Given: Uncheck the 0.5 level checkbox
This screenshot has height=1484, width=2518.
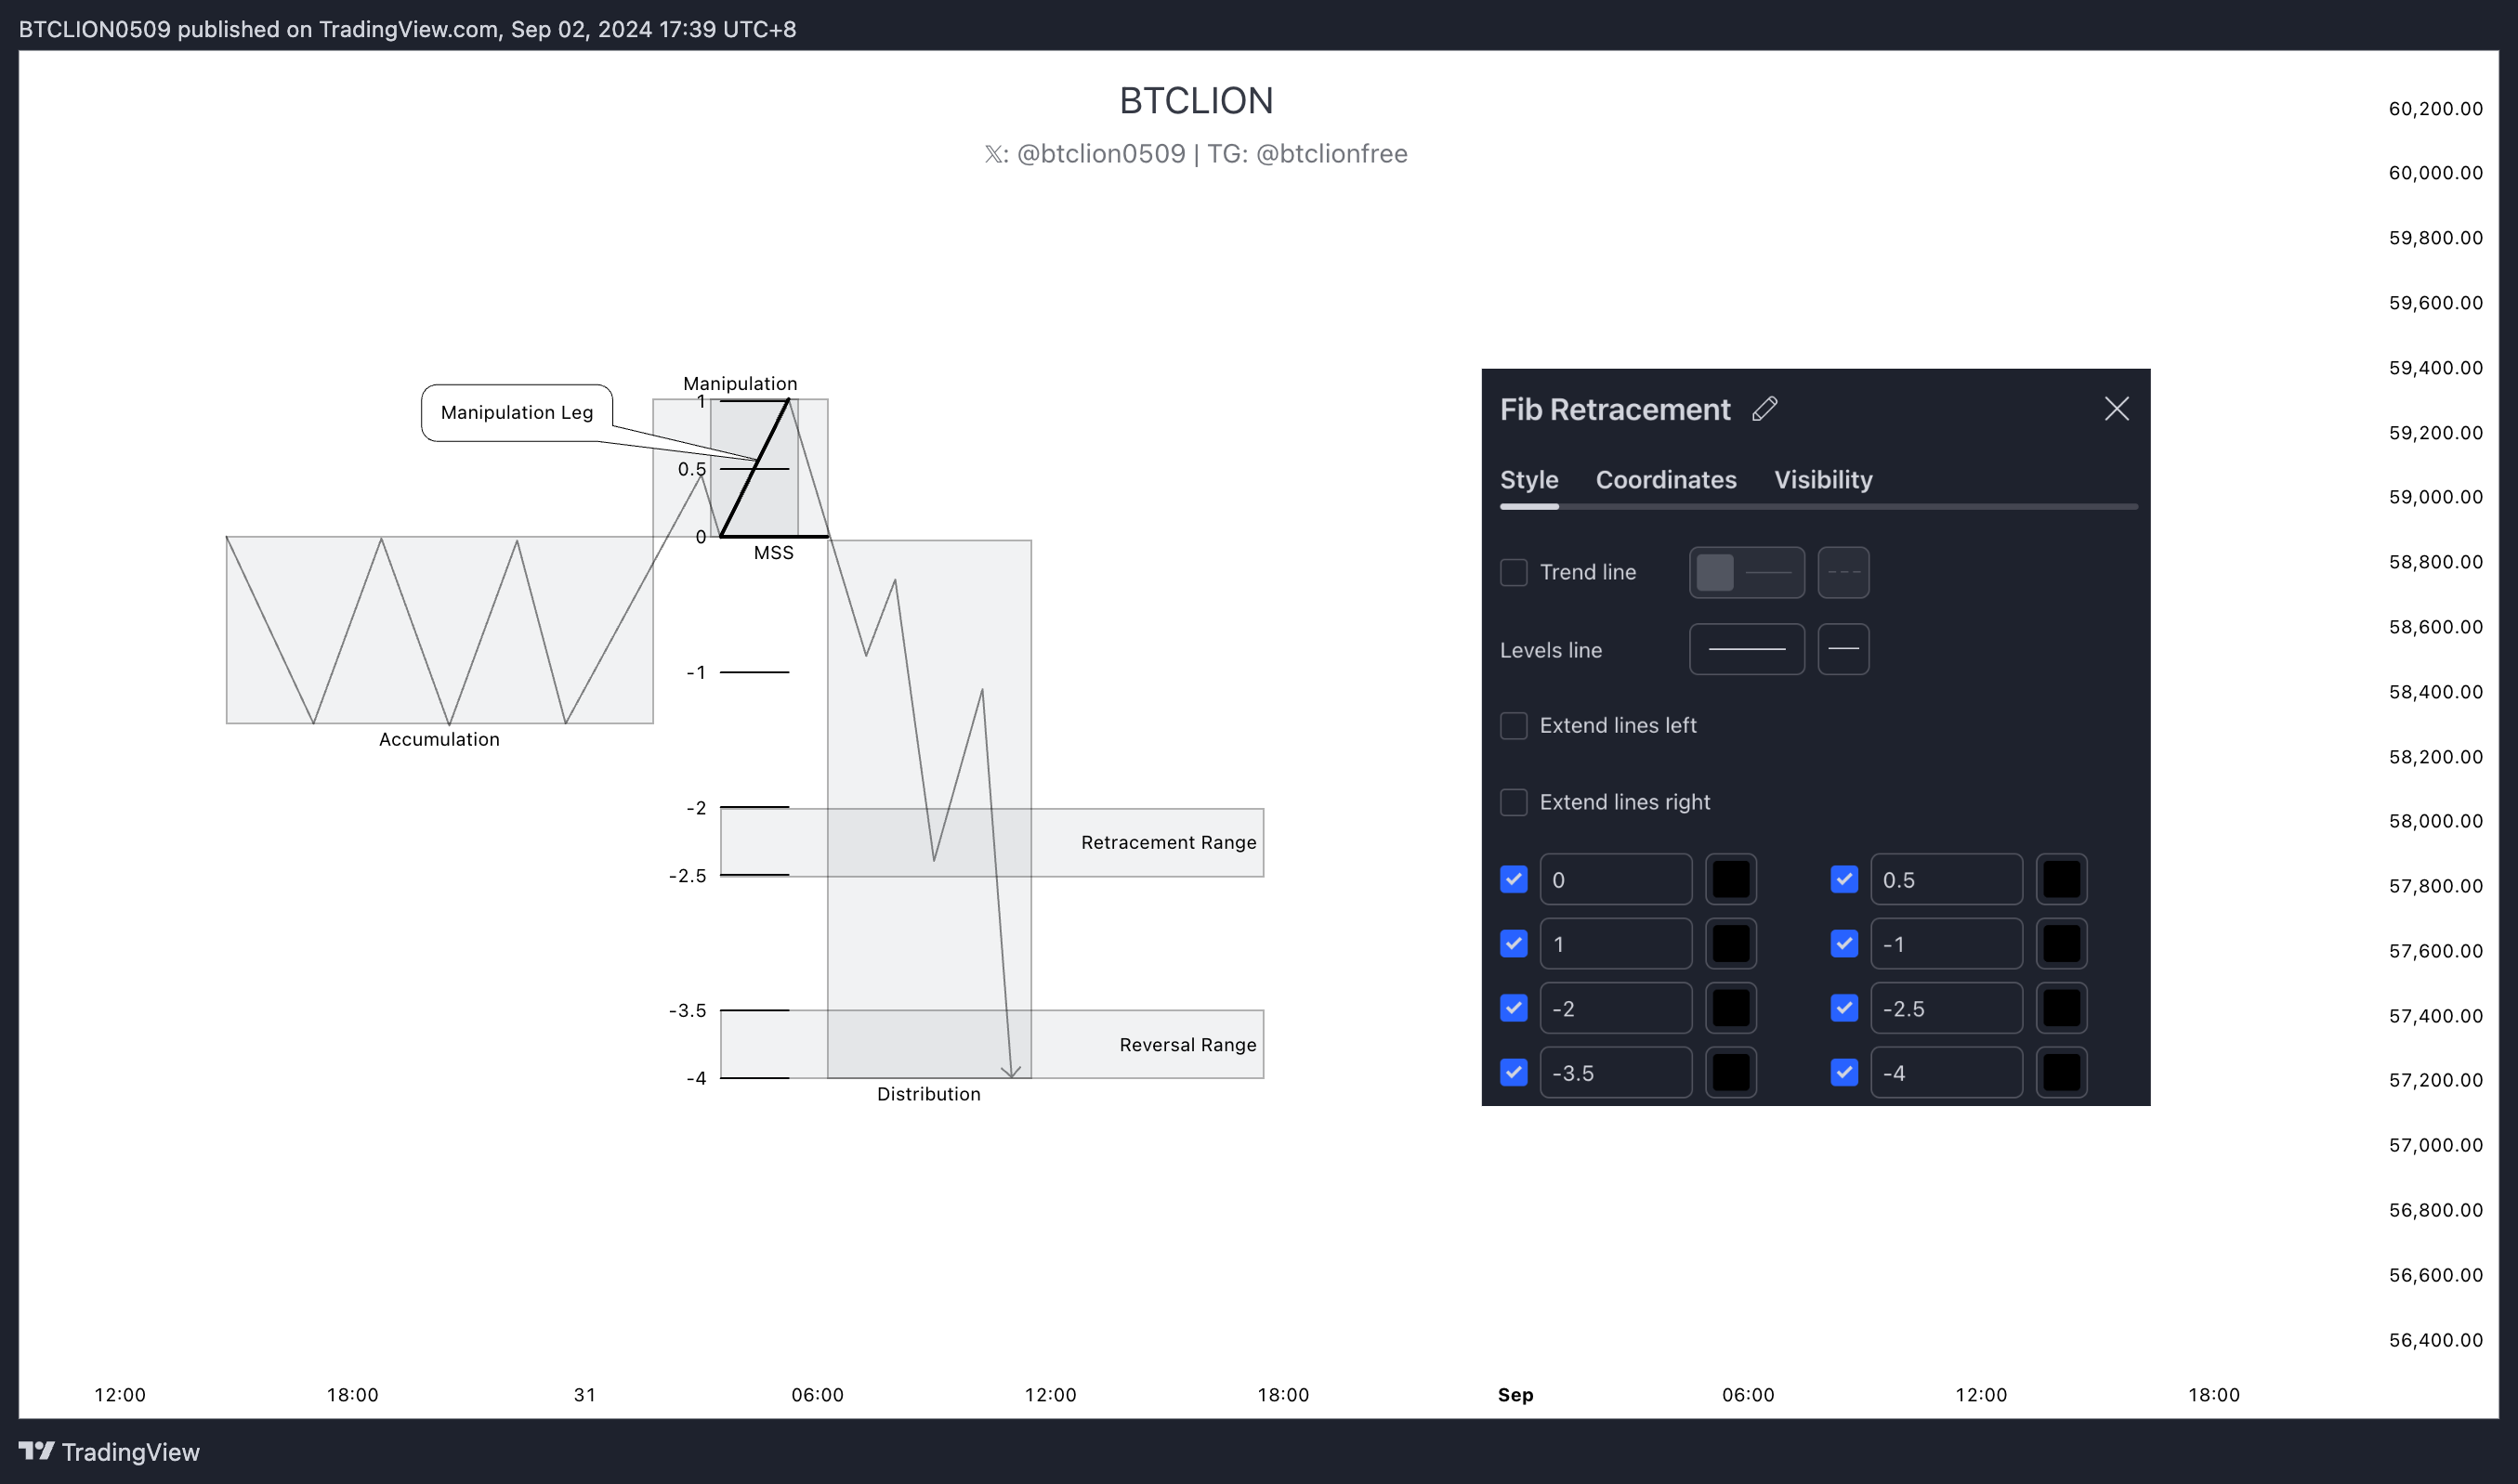Looking at the screenshot, I should point(1843,880).
